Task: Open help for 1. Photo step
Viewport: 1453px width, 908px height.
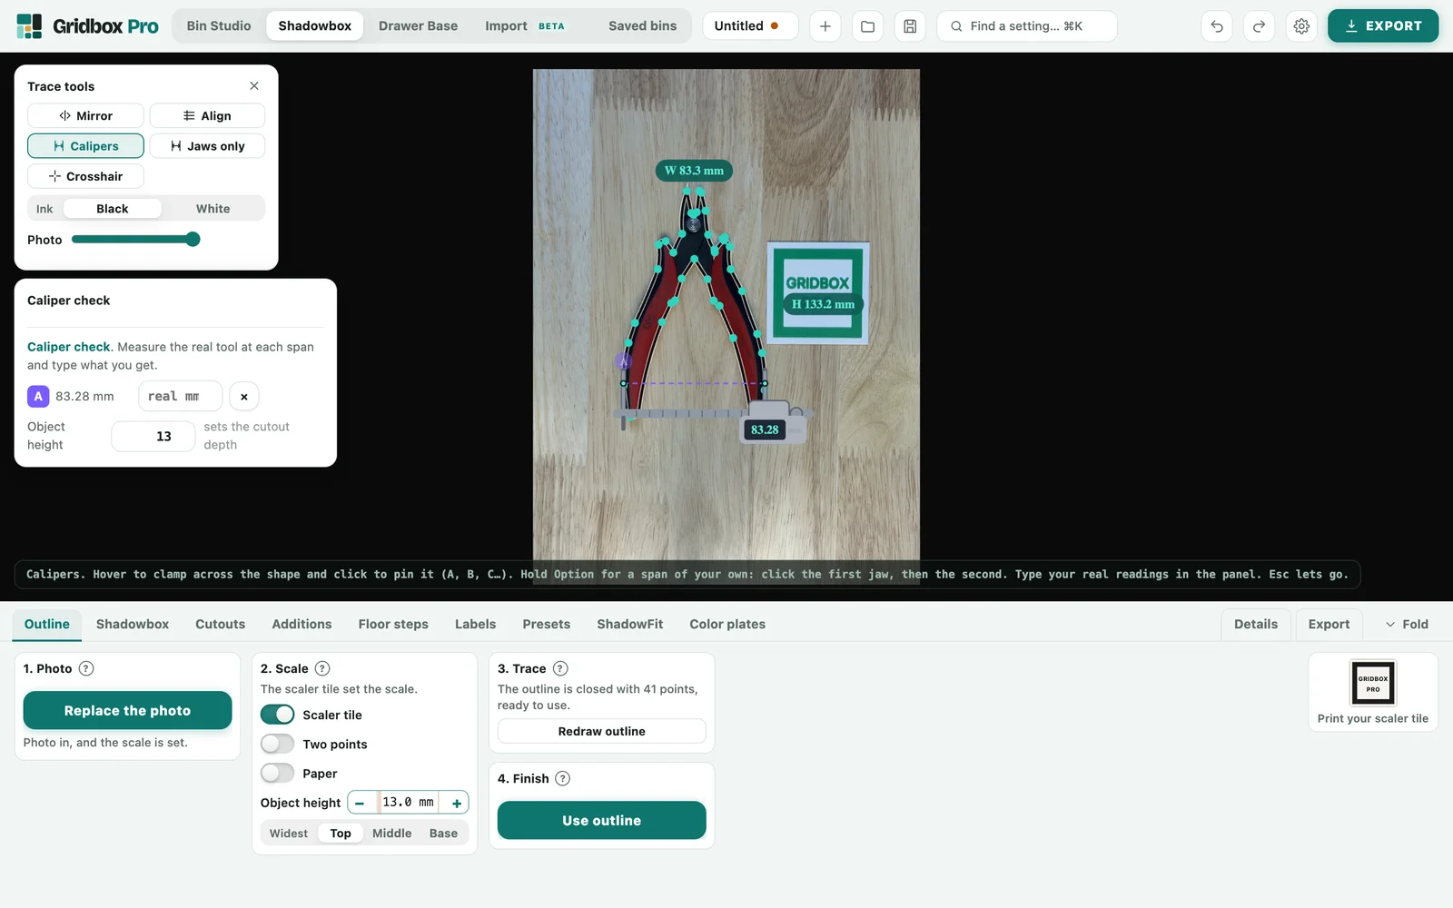Action: [86, 668]
